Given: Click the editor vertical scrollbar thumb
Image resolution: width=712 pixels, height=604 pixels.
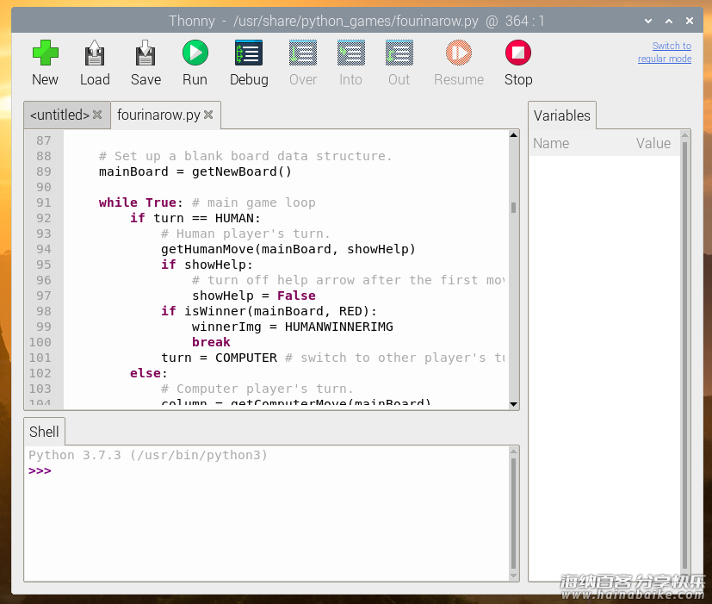Looking at the screenshot, I should (514, 208).
